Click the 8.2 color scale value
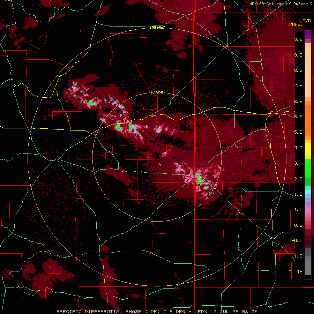314x314 pixels. [298, 70]
